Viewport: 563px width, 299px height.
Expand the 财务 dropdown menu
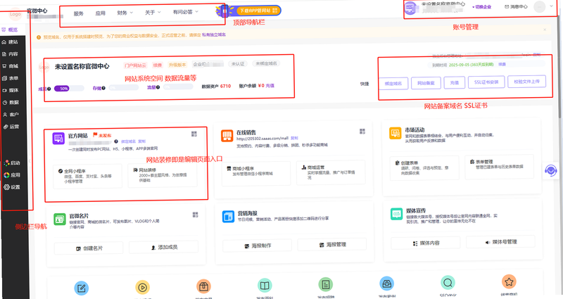(x=125, y=13)
